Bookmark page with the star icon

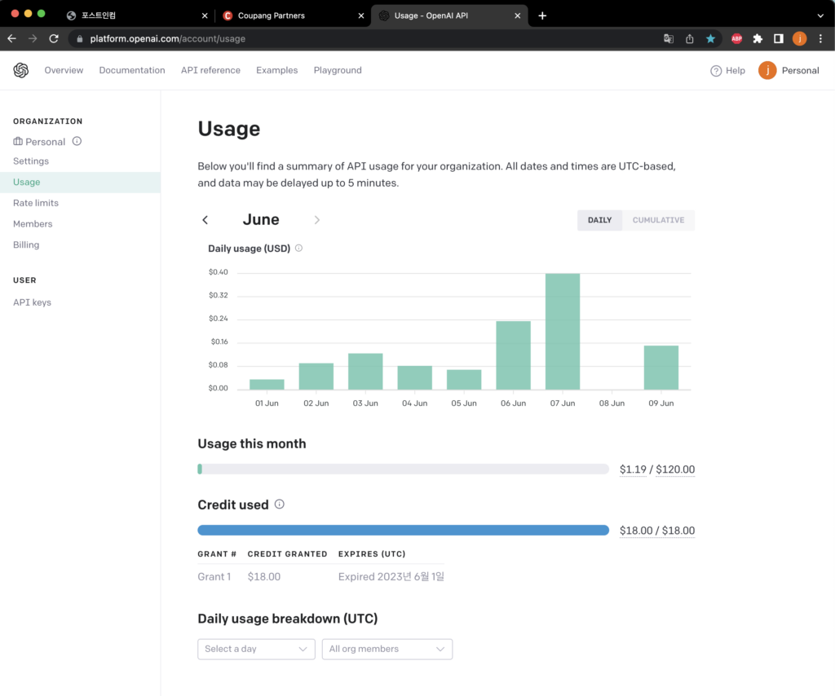[x=710, y=38]
